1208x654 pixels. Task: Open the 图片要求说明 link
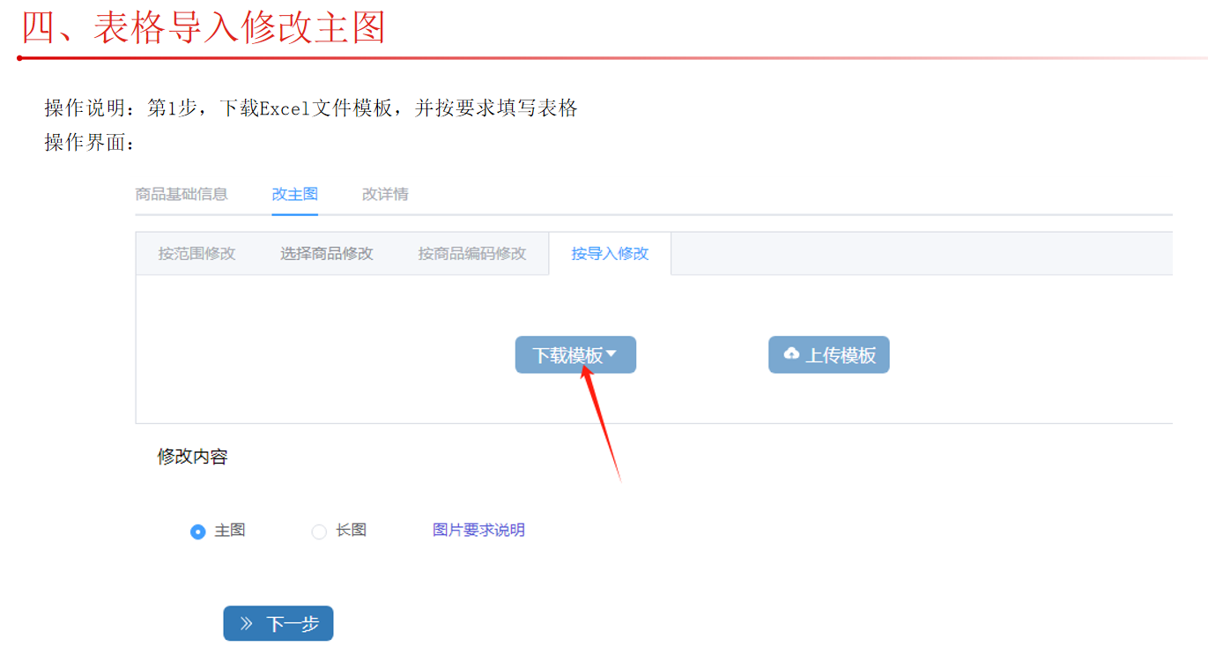tap(478, 530)
